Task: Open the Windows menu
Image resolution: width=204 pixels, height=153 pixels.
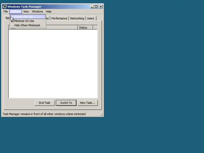Action: coord(37,11)
